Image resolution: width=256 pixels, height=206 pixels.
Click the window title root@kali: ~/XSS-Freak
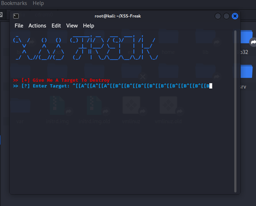[118, 16]
